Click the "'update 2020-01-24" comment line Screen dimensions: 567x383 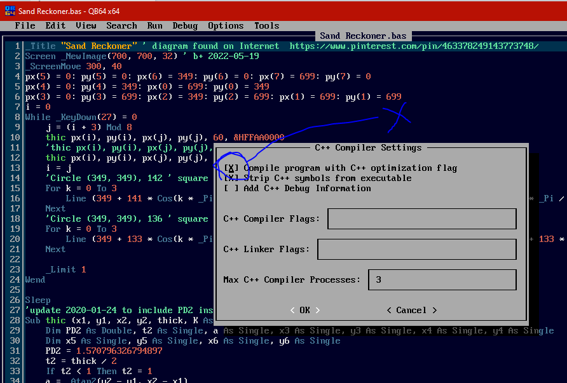(x=119, y=310)
